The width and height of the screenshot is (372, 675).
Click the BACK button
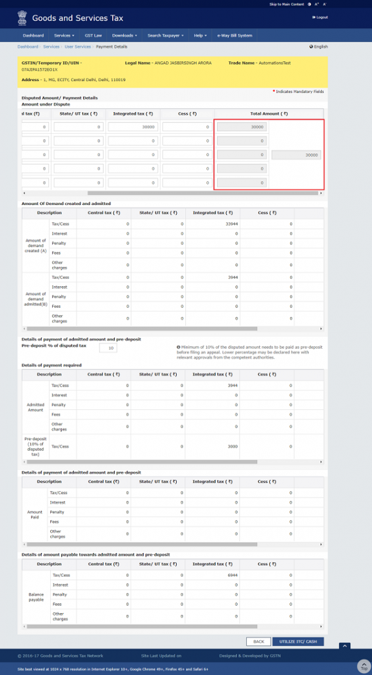[x=259, y=641]
